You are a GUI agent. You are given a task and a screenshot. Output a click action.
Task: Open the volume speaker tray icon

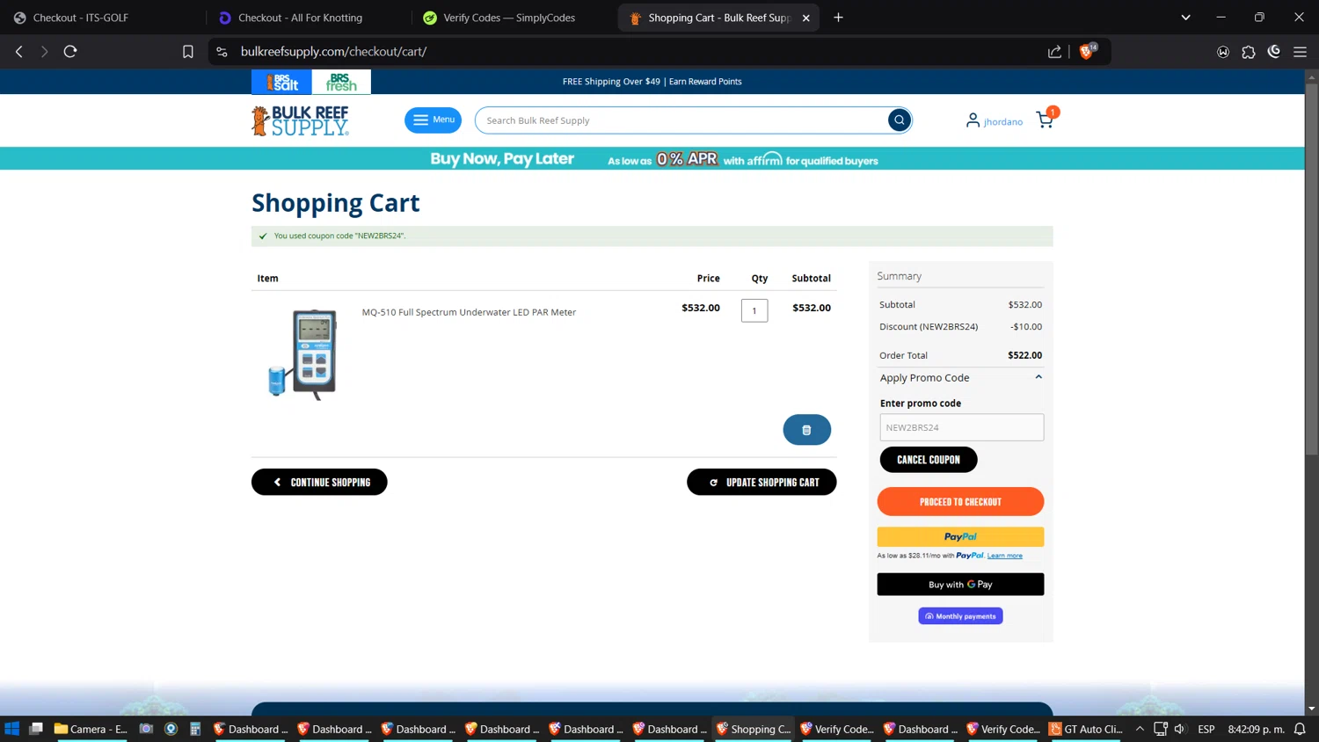(x=1180, y=729)
